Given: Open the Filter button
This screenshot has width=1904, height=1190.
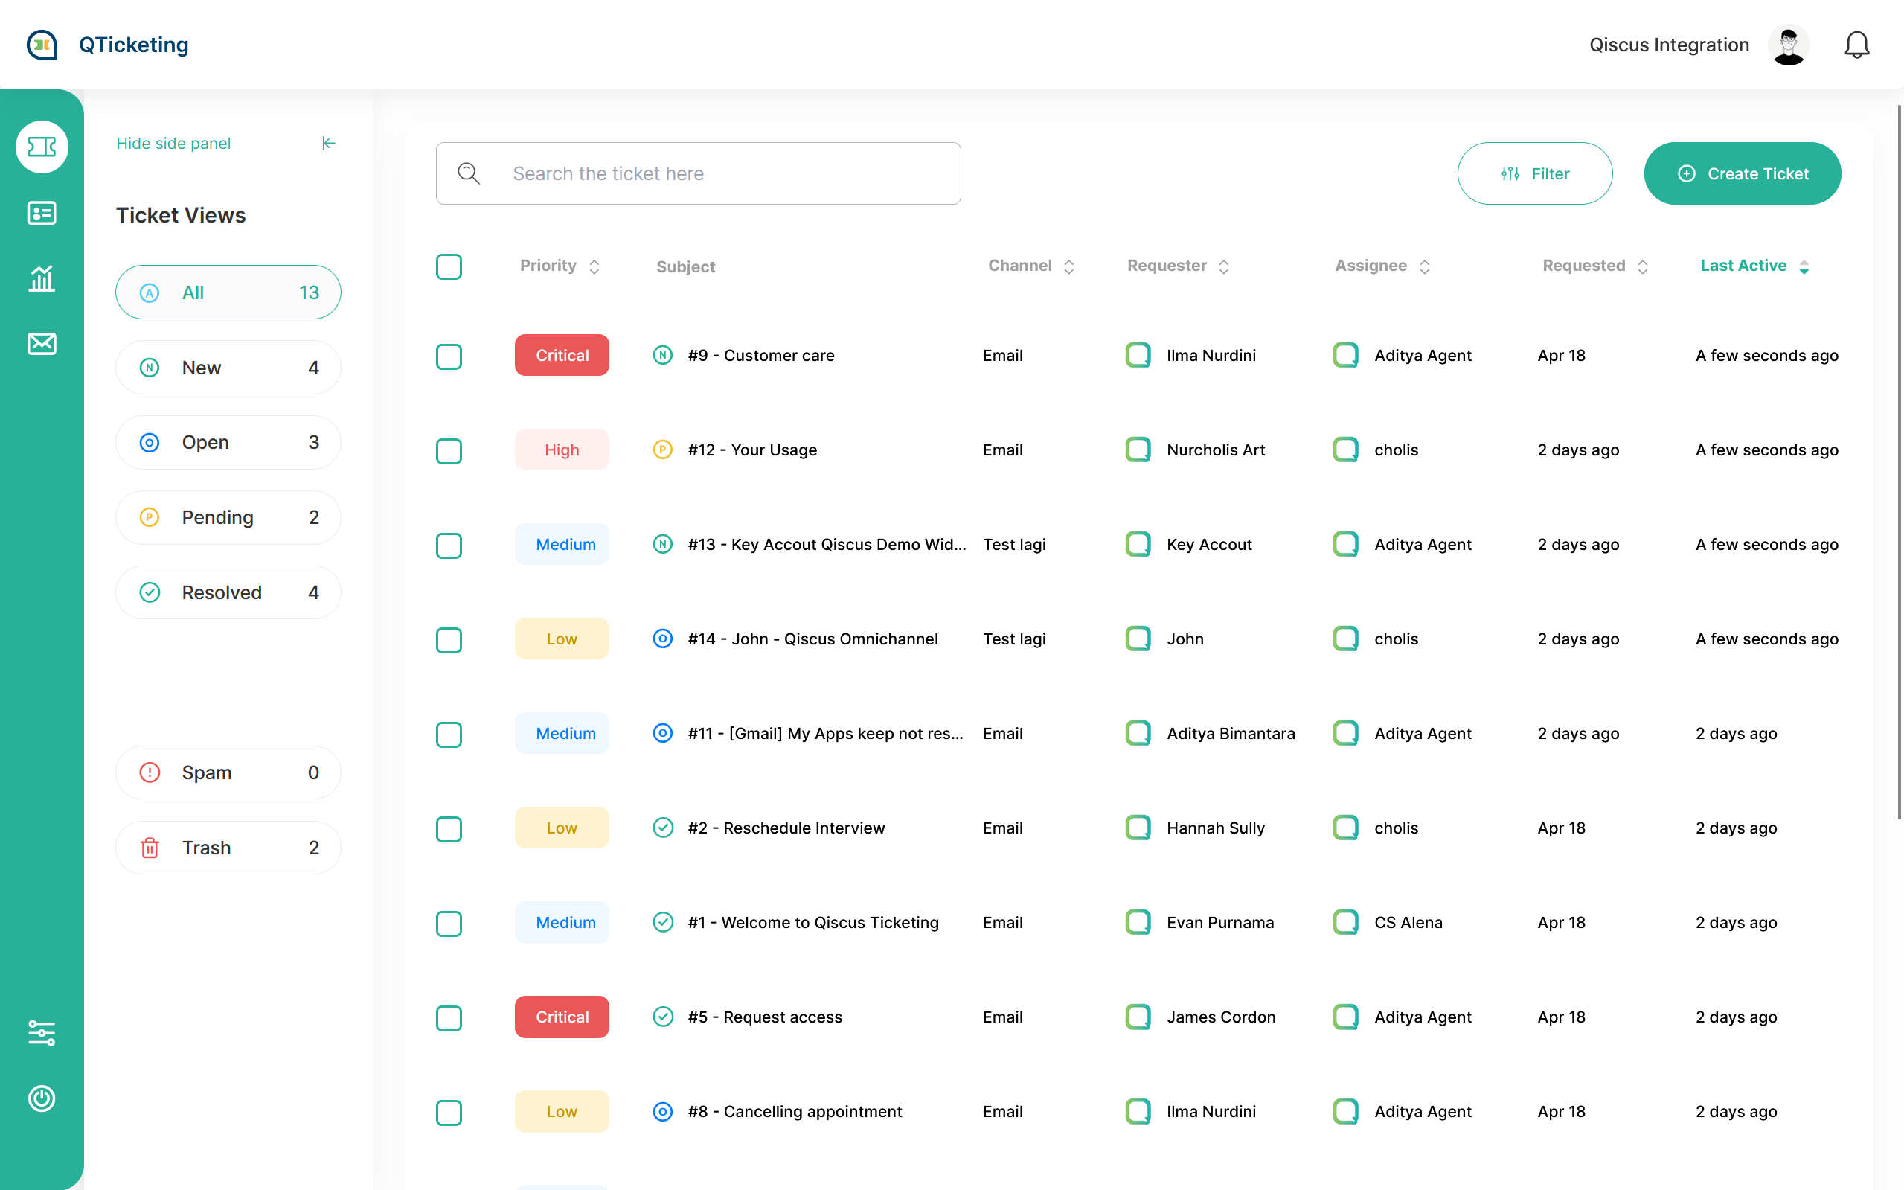Looking at the screenshot, I should click(1534, 173).
